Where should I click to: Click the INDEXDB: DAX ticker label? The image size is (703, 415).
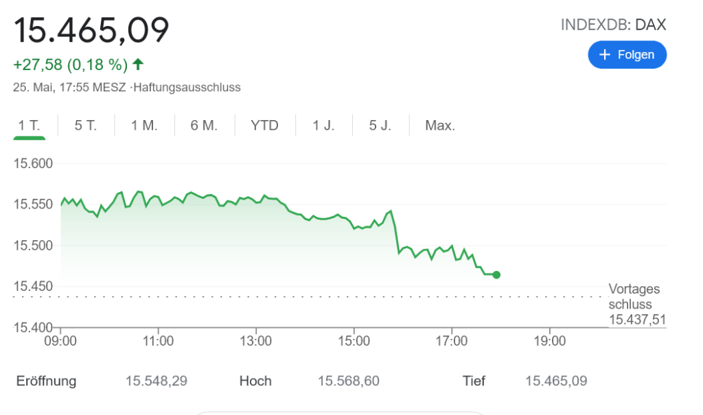pos(613,25)
